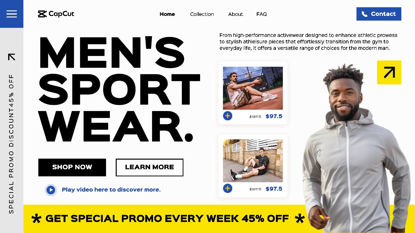415x233 pixels.
Task: Click the CapCut logo
Action: [x=56, y=14]
